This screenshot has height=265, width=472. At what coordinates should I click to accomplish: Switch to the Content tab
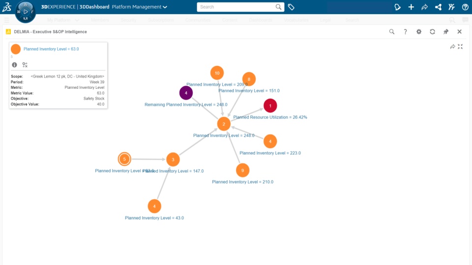point(230,20)
